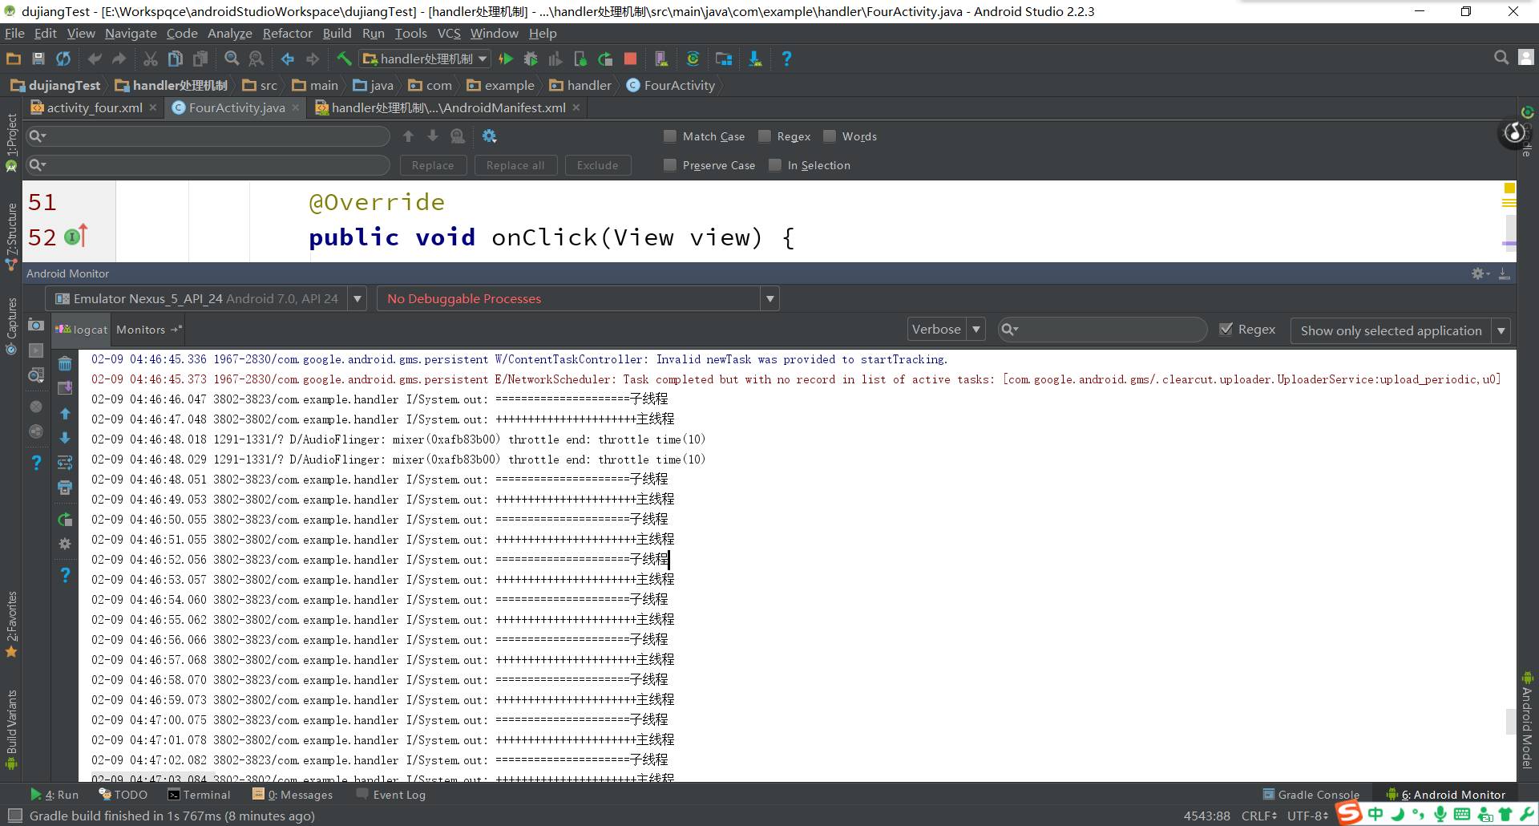Open the Refactor menu

click(287, 33)
